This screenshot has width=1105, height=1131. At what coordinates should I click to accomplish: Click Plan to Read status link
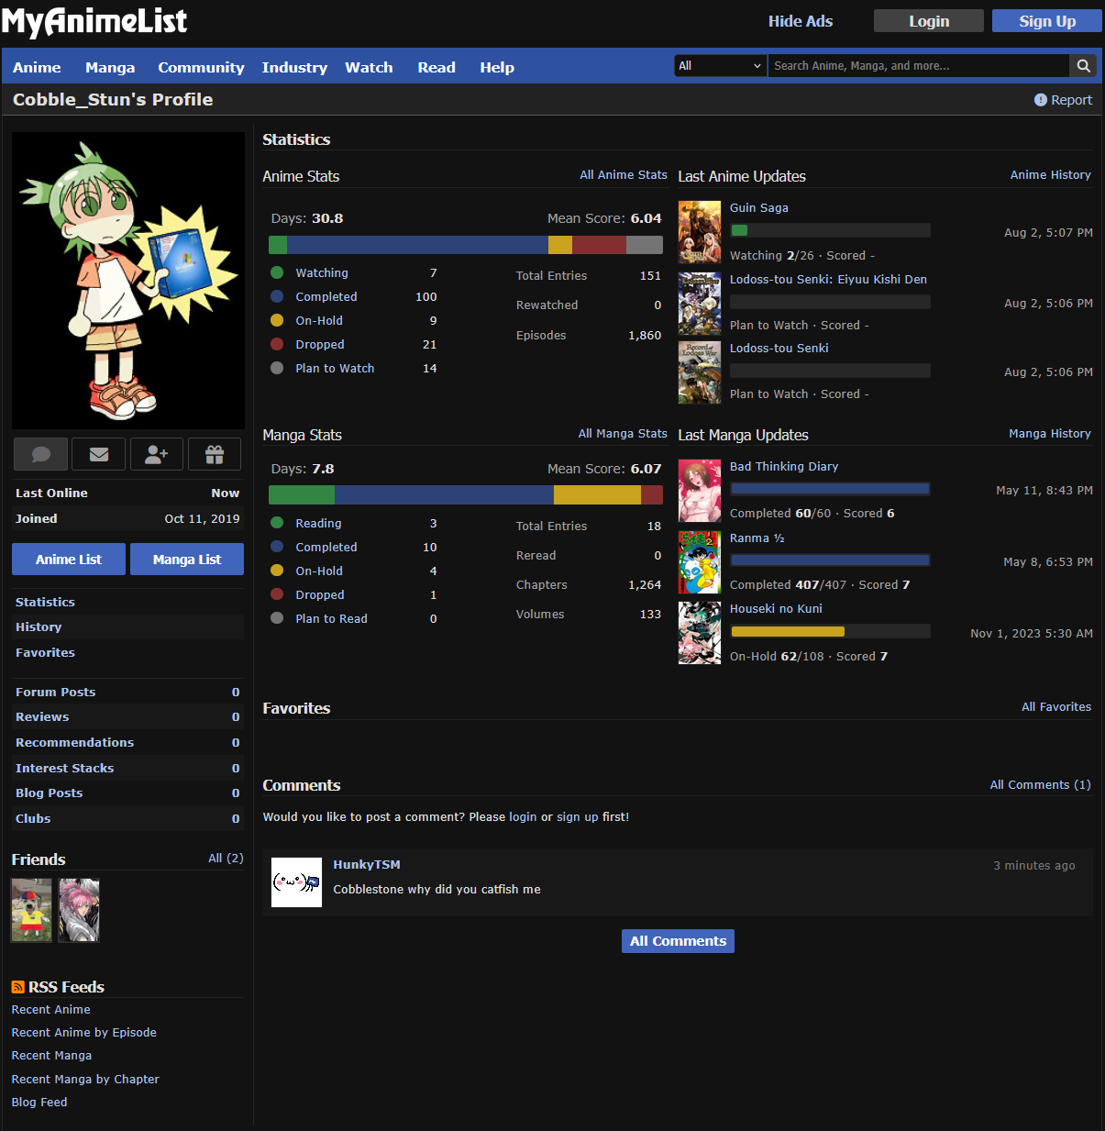331,619
